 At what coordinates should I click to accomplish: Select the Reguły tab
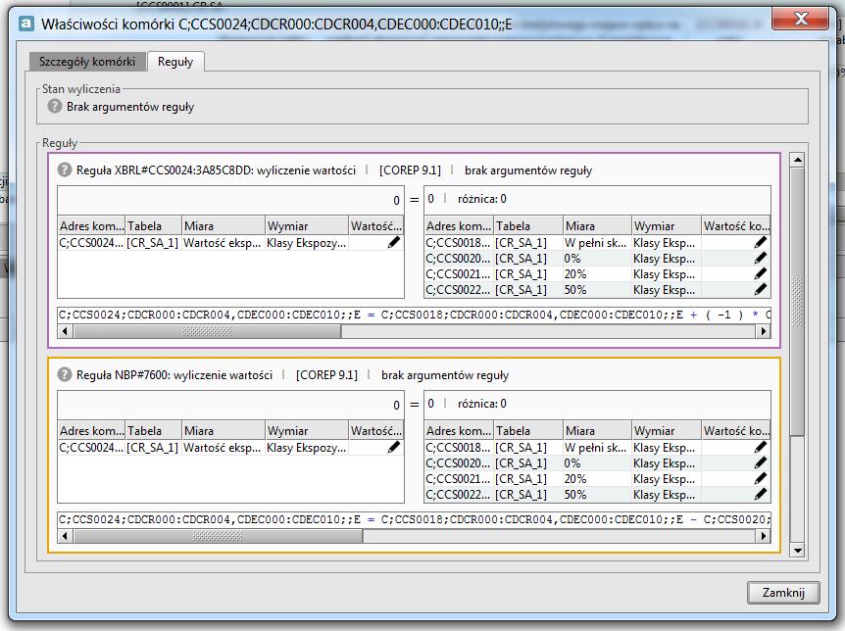click(175, 62)
